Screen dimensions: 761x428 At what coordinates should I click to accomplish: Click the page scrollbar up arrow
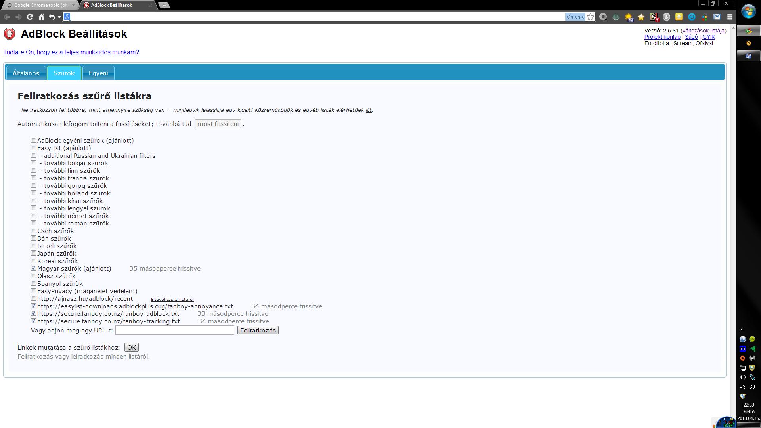733,28
